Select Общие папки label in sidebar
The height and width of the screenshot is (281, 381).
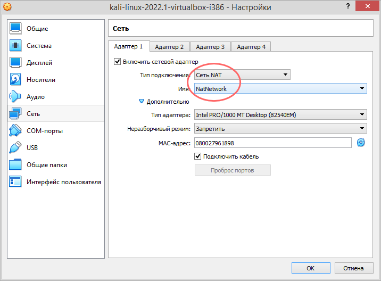pos(47,165)
